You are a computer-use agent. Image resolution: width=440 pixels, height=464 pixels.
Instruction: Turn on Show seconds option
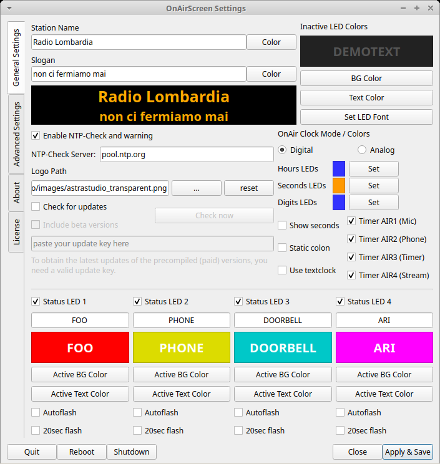283,225
